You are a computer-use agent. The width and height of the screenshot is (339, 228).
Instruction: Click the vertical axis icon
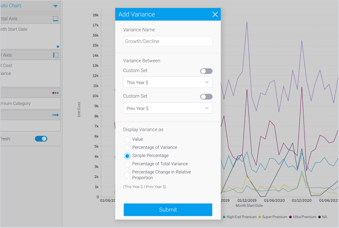pyautogui.click(x=56, y=55)
